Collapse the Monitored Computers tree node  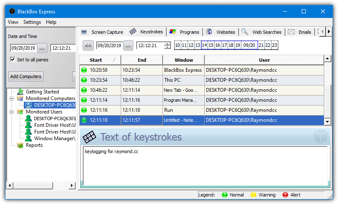pos(12,98)
